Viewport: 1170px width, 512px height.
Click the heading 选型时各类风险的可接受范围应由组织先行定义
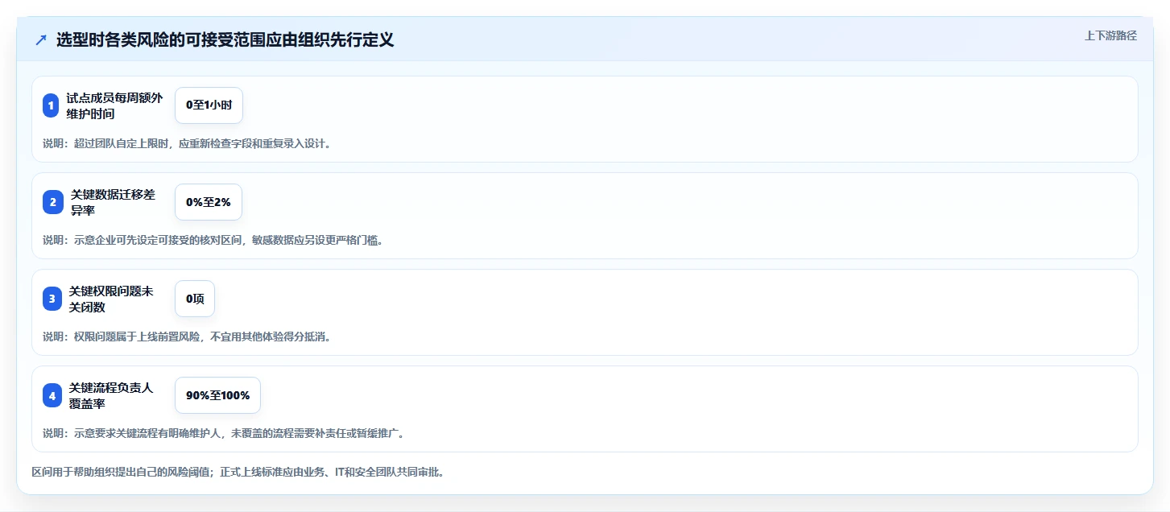tap(225, 40)
